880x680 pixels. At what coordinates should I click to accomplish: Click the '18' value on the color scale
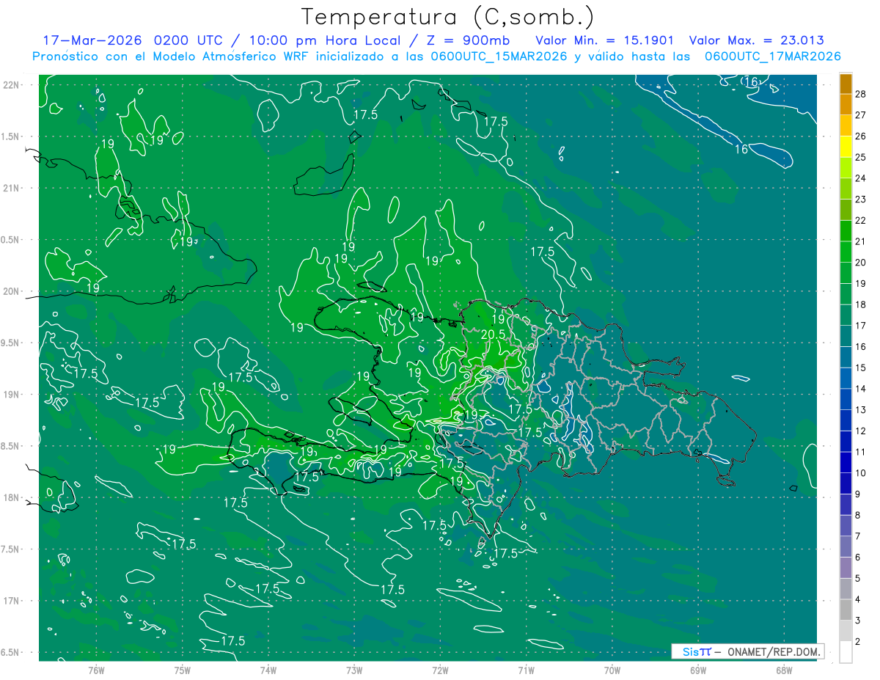click(x=861, y=304)
